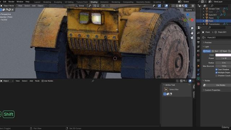Screen dimensions: 231x130
Task: Click Max Bounces value field
Action: (x=223, y=66)
